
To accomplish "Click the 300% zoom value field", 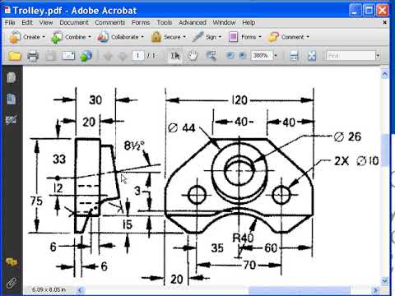I will pyautogui.click(x=261, y=56).
